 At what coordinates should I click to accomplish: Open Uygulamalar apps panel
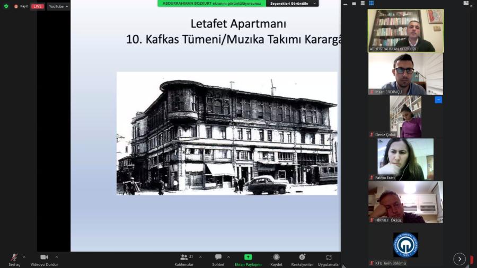coord(329,260)
